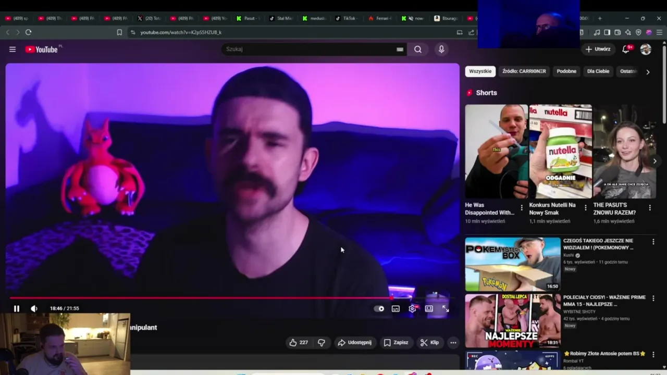
Task: Select the Źródło: CARRIONER chip
Action: [x=524, y=71]
